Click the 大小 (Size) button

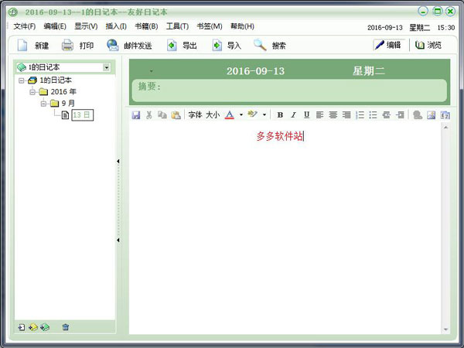pyautogui.click(x=213, y=114)
